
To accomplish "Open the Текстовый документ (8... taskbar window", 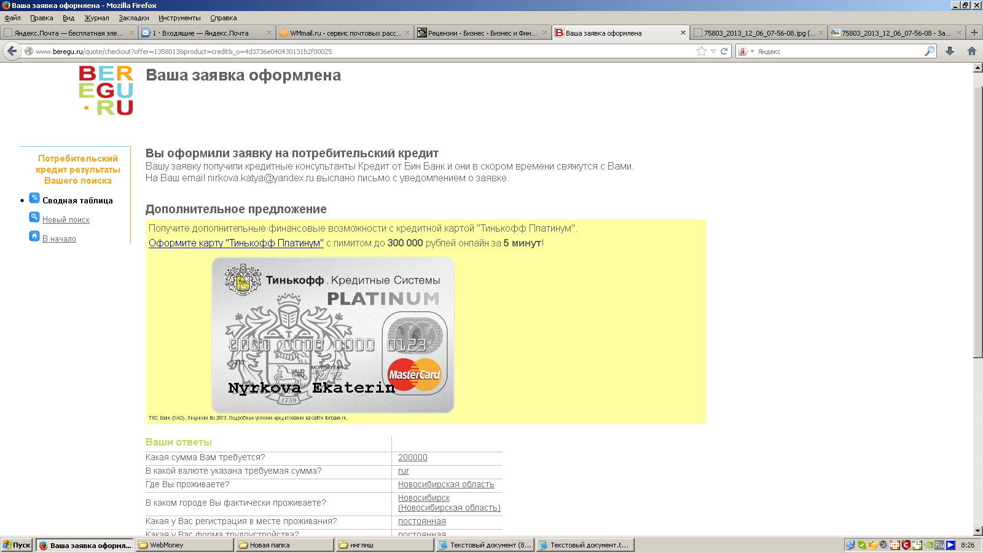I will 485,545.
